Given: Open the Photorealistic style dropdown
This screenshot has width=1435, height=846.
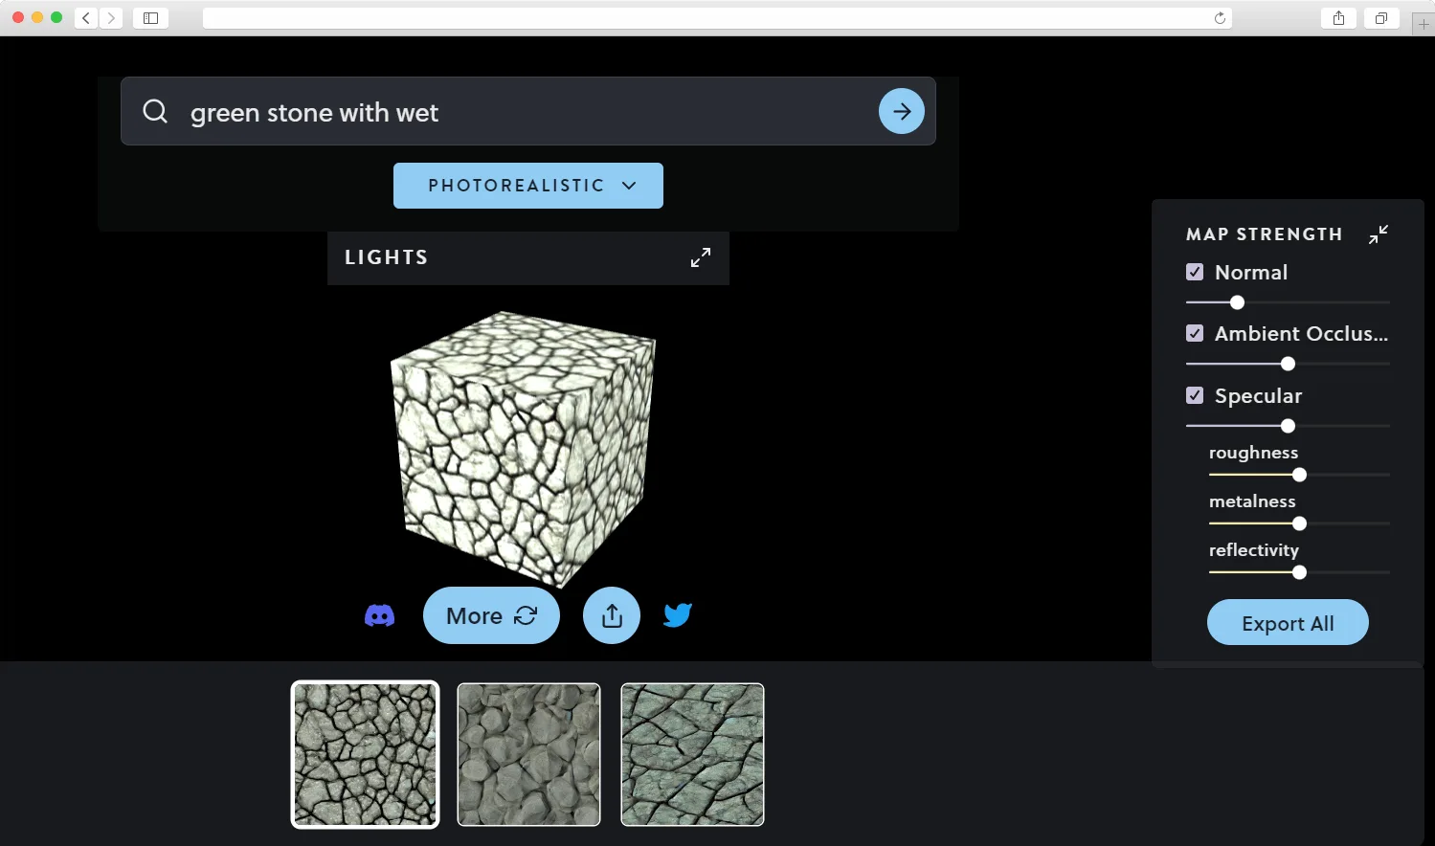Looking at the screenshot, I should [x=528, y=186].
